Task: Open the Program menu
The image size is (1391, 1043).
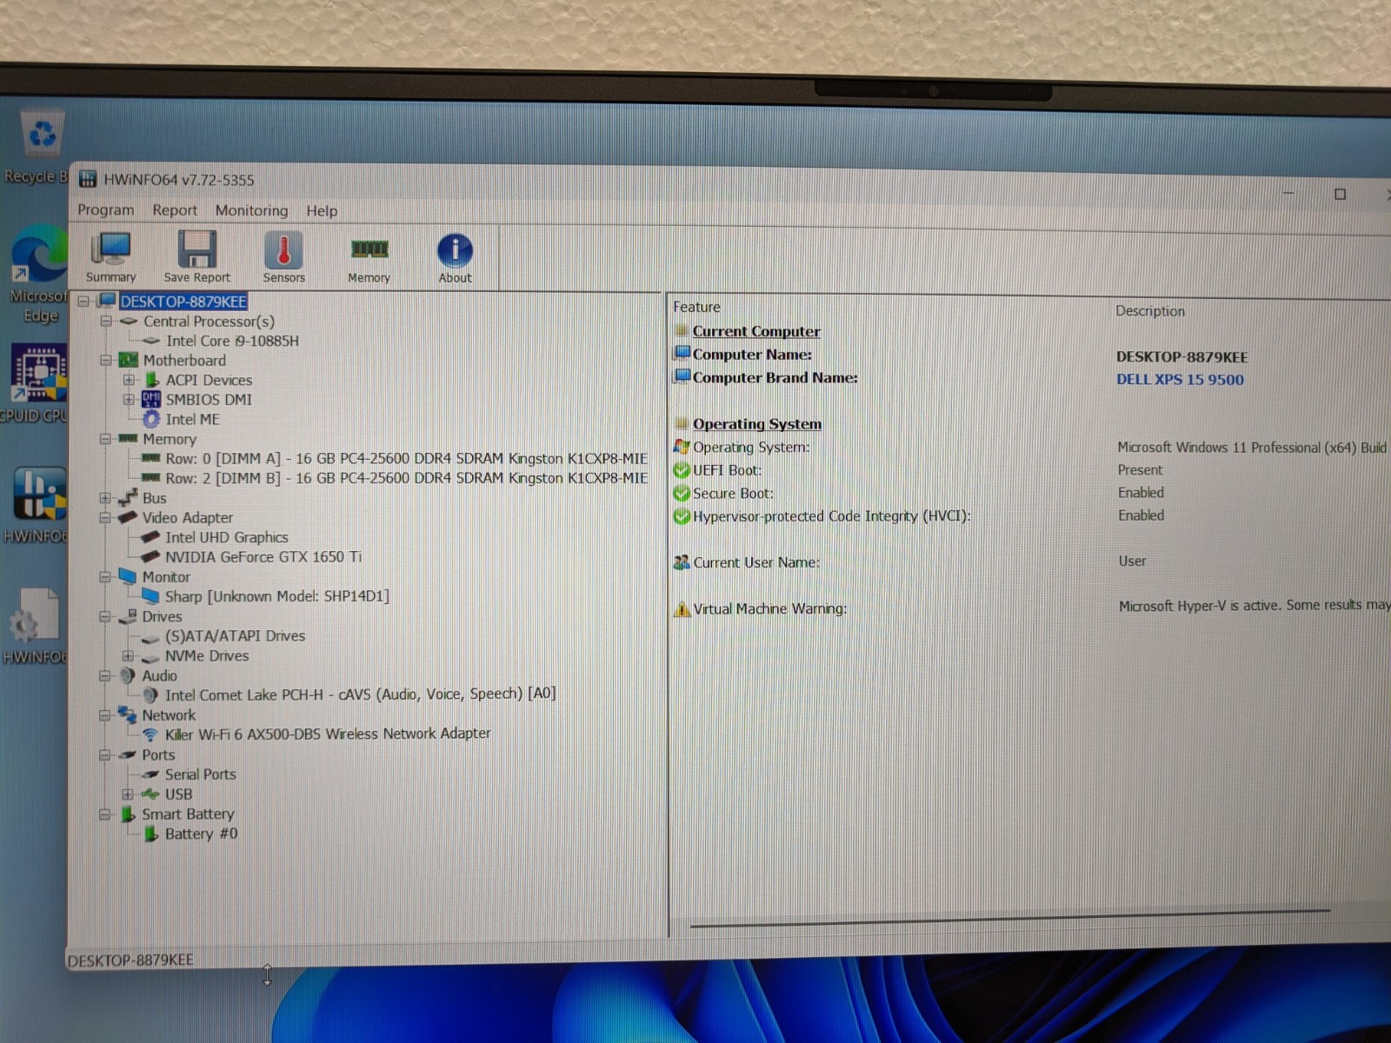Action: (106, 210)
